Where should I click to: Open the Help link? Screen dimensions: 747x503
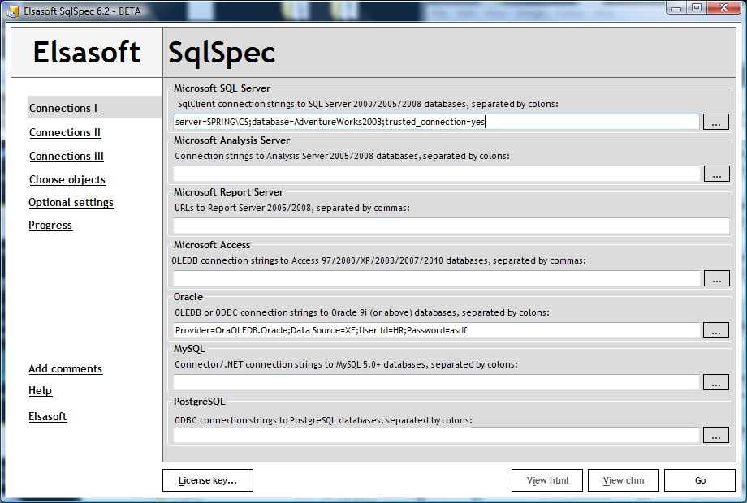[x=40, y=391]
